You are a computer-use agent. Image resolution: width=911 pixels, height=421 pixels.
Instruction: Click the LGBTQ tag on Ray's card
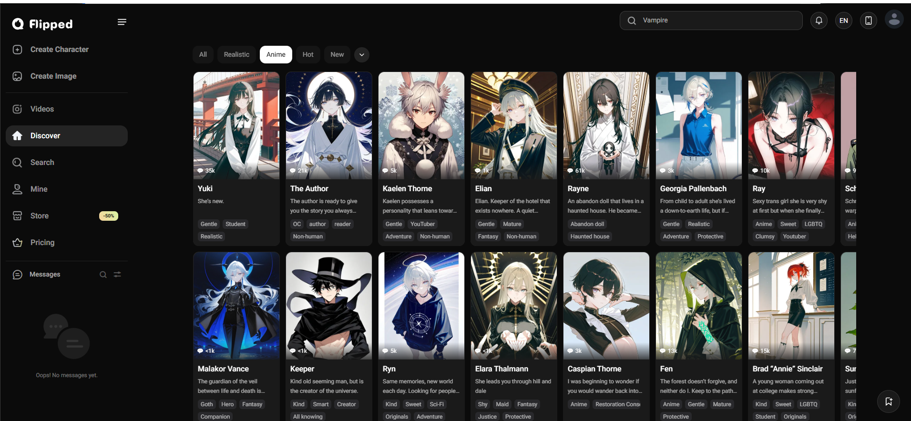coord(813,224)
